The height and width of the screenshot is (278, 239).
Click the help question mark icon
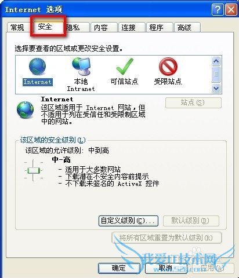(x=218, y=9)
